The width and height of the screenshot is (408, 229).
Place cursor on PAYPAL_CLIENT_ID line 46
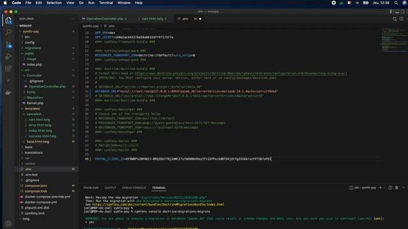coord(183,158)
